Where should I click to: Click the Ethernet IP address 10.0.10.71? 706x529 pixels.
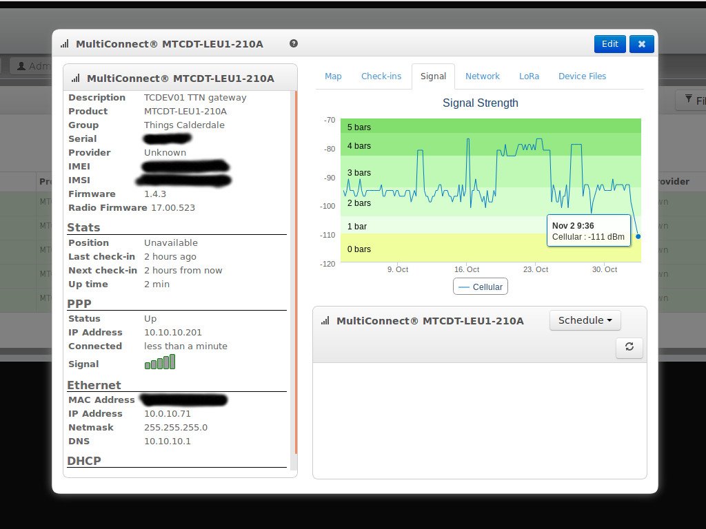click(x=168, y=414)
